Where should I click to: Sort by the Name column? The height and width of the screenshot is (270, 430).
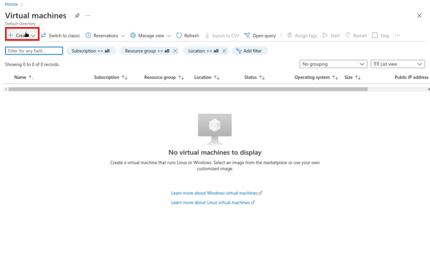[x=24, y=77]
